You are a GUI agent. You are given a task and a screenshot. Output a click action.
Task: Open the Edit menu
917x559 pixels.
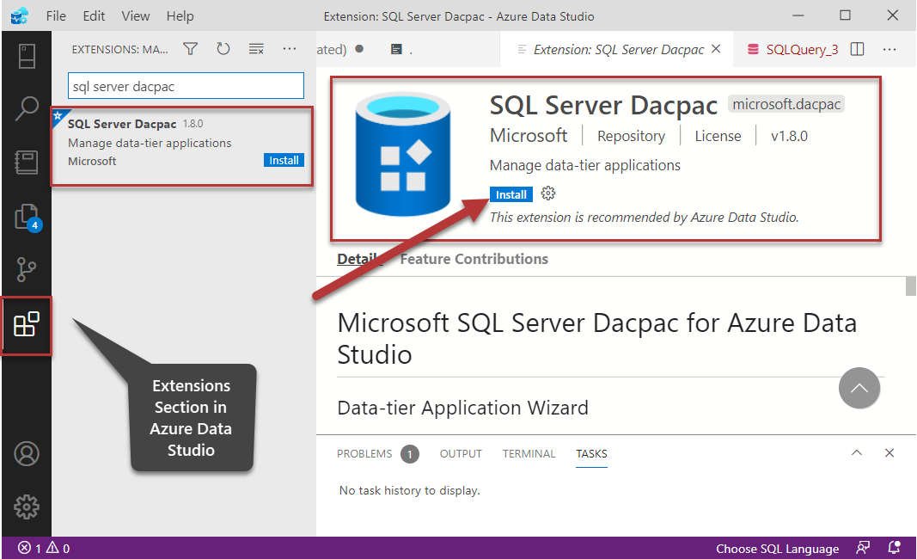[95, 16]
